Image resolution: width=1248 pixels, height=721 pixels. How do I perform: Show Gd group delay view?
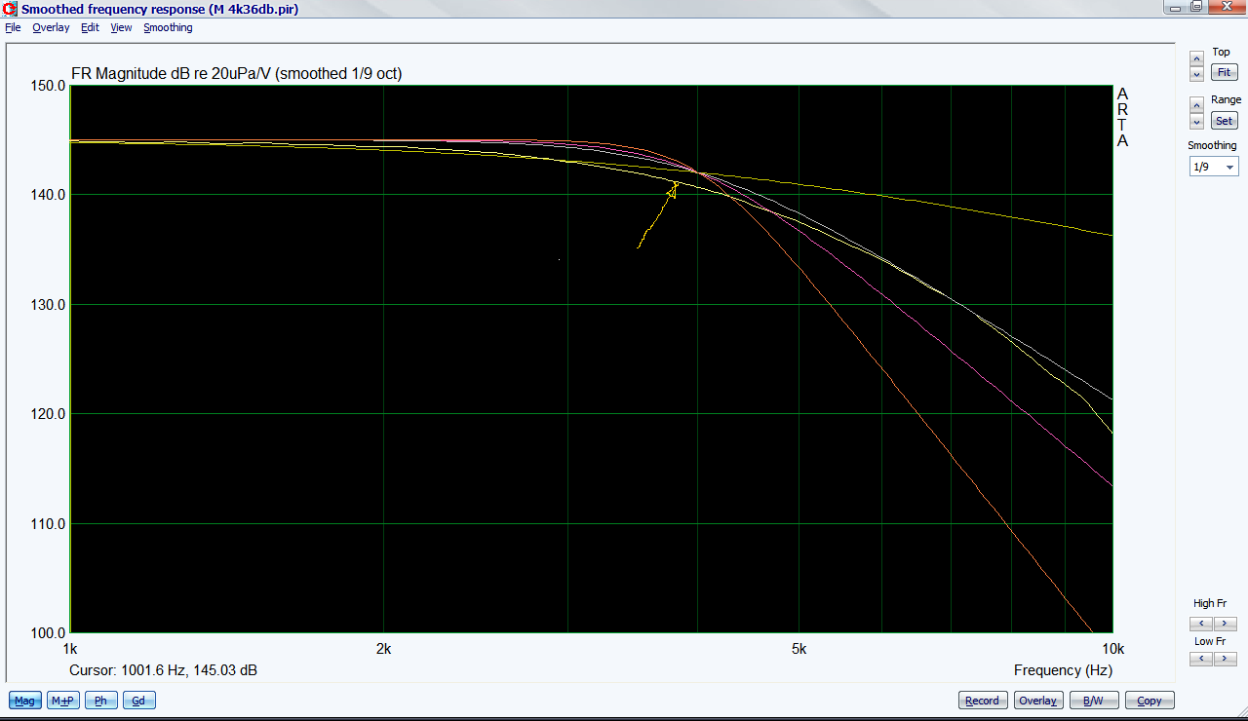(138, 701)
